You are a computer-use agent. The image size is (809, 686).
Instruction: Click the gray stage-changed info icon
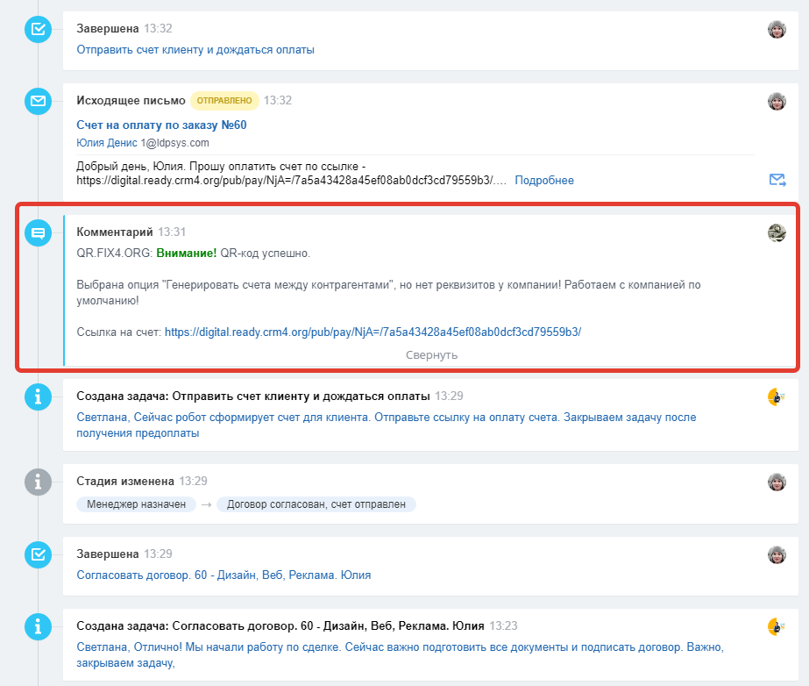(x=38, y=482)
